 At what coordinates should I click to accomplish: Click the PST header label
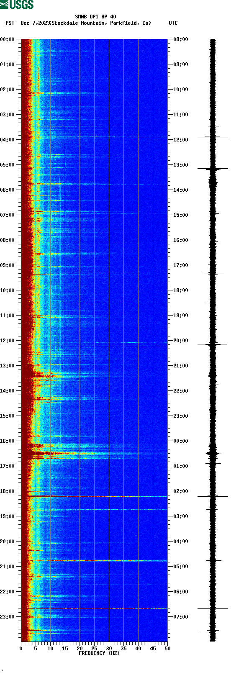10,23
